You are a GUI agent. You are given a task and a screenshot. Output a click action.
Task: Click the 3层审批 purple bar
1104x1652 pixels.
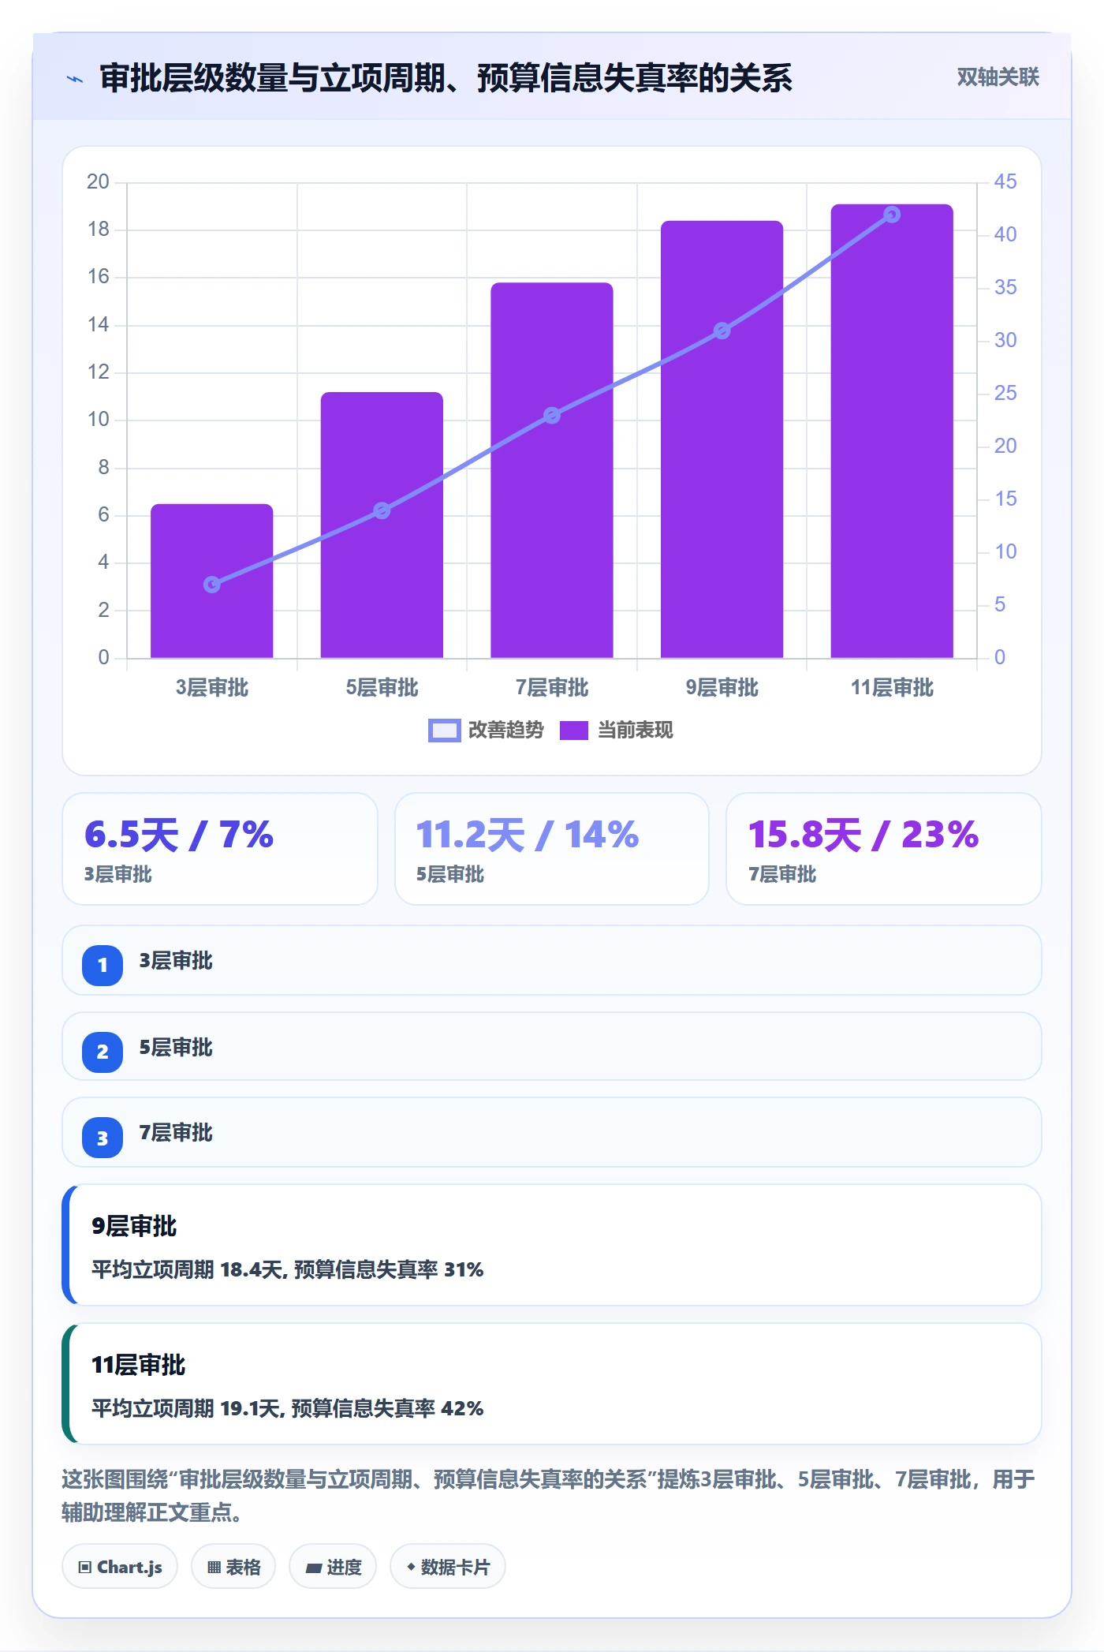point(212,581)
